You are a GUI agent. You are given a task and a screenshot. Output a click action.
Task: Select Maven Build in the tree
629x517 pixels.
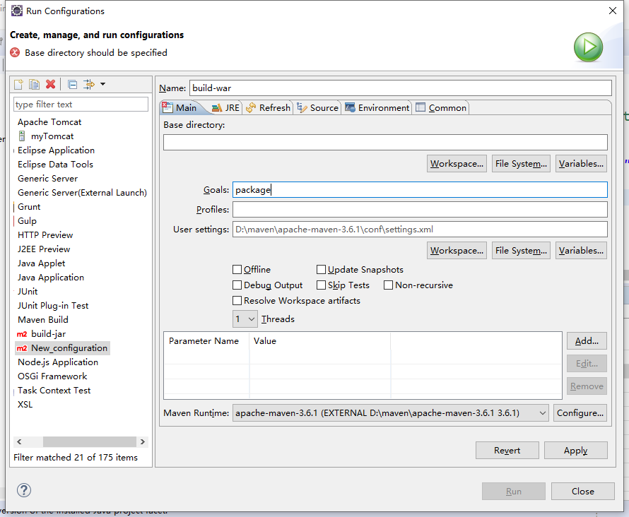tap(43, 320)
